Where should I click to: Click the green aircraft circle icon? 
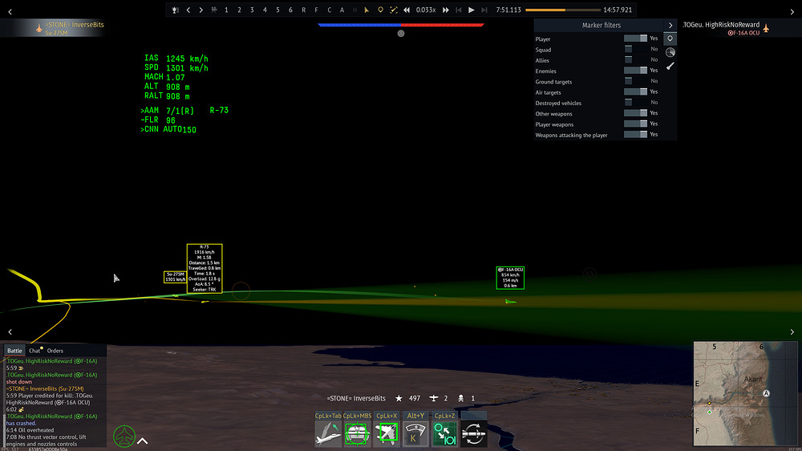(x=124, y=437)
